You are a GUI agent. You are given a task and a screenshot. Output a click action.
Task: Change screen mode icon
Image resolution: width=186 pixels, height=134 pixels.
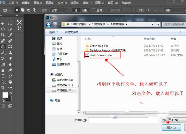(x=10, y=106)
